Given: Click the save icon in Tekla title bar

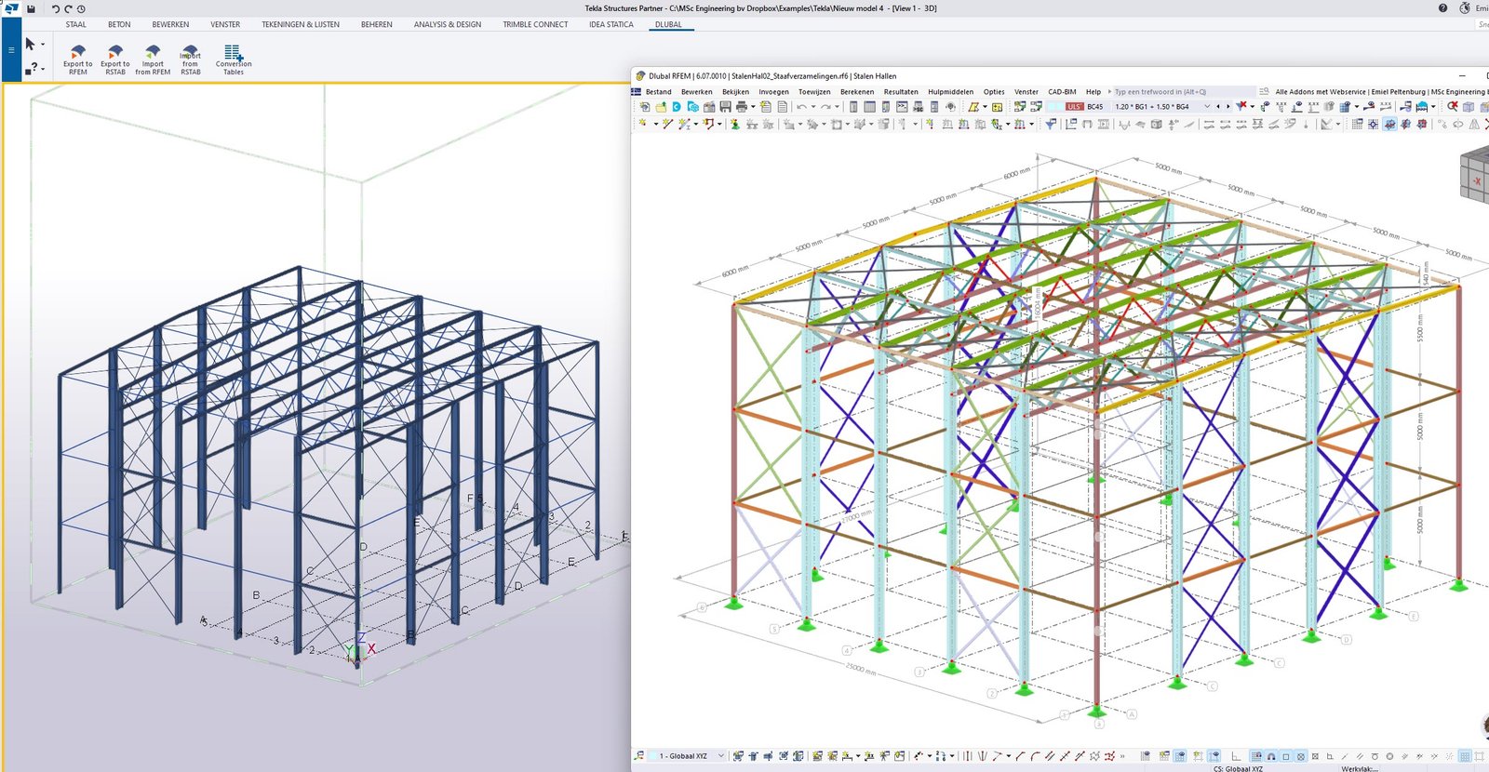Looking at the screenshot, I should pyautogui.click(x=31, y=8).
